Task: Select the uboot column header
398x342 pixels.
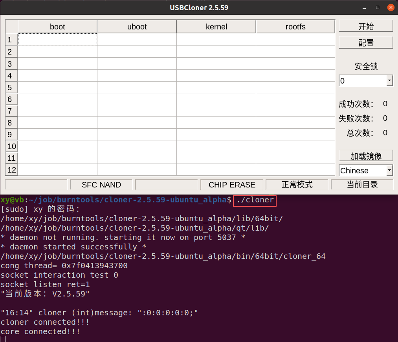Action: click(x=137, y=27)
